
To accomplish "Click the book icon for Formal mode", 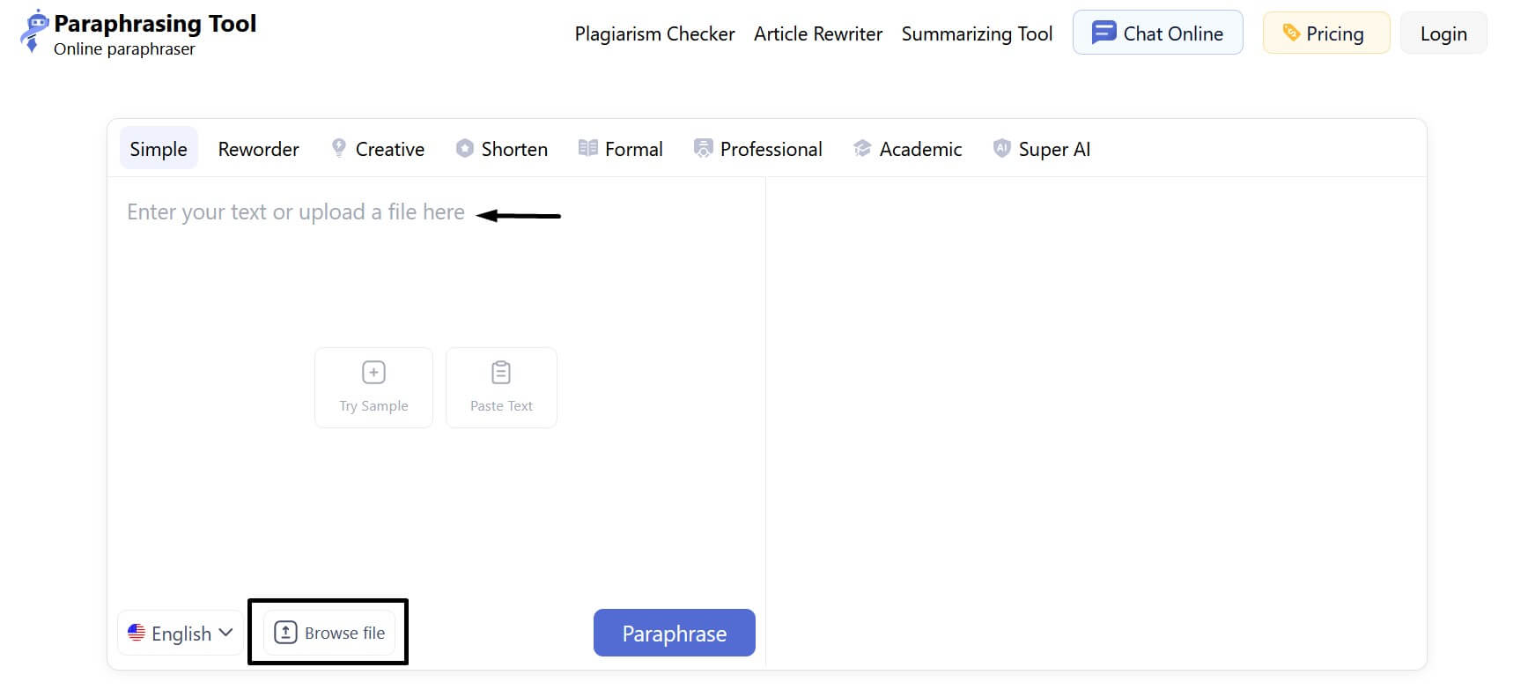I will [587, 148].
